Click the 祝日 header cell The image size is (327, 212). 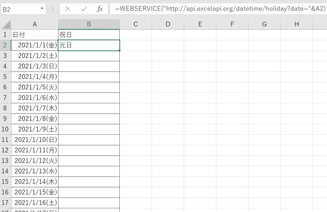[x=89, y=35]
